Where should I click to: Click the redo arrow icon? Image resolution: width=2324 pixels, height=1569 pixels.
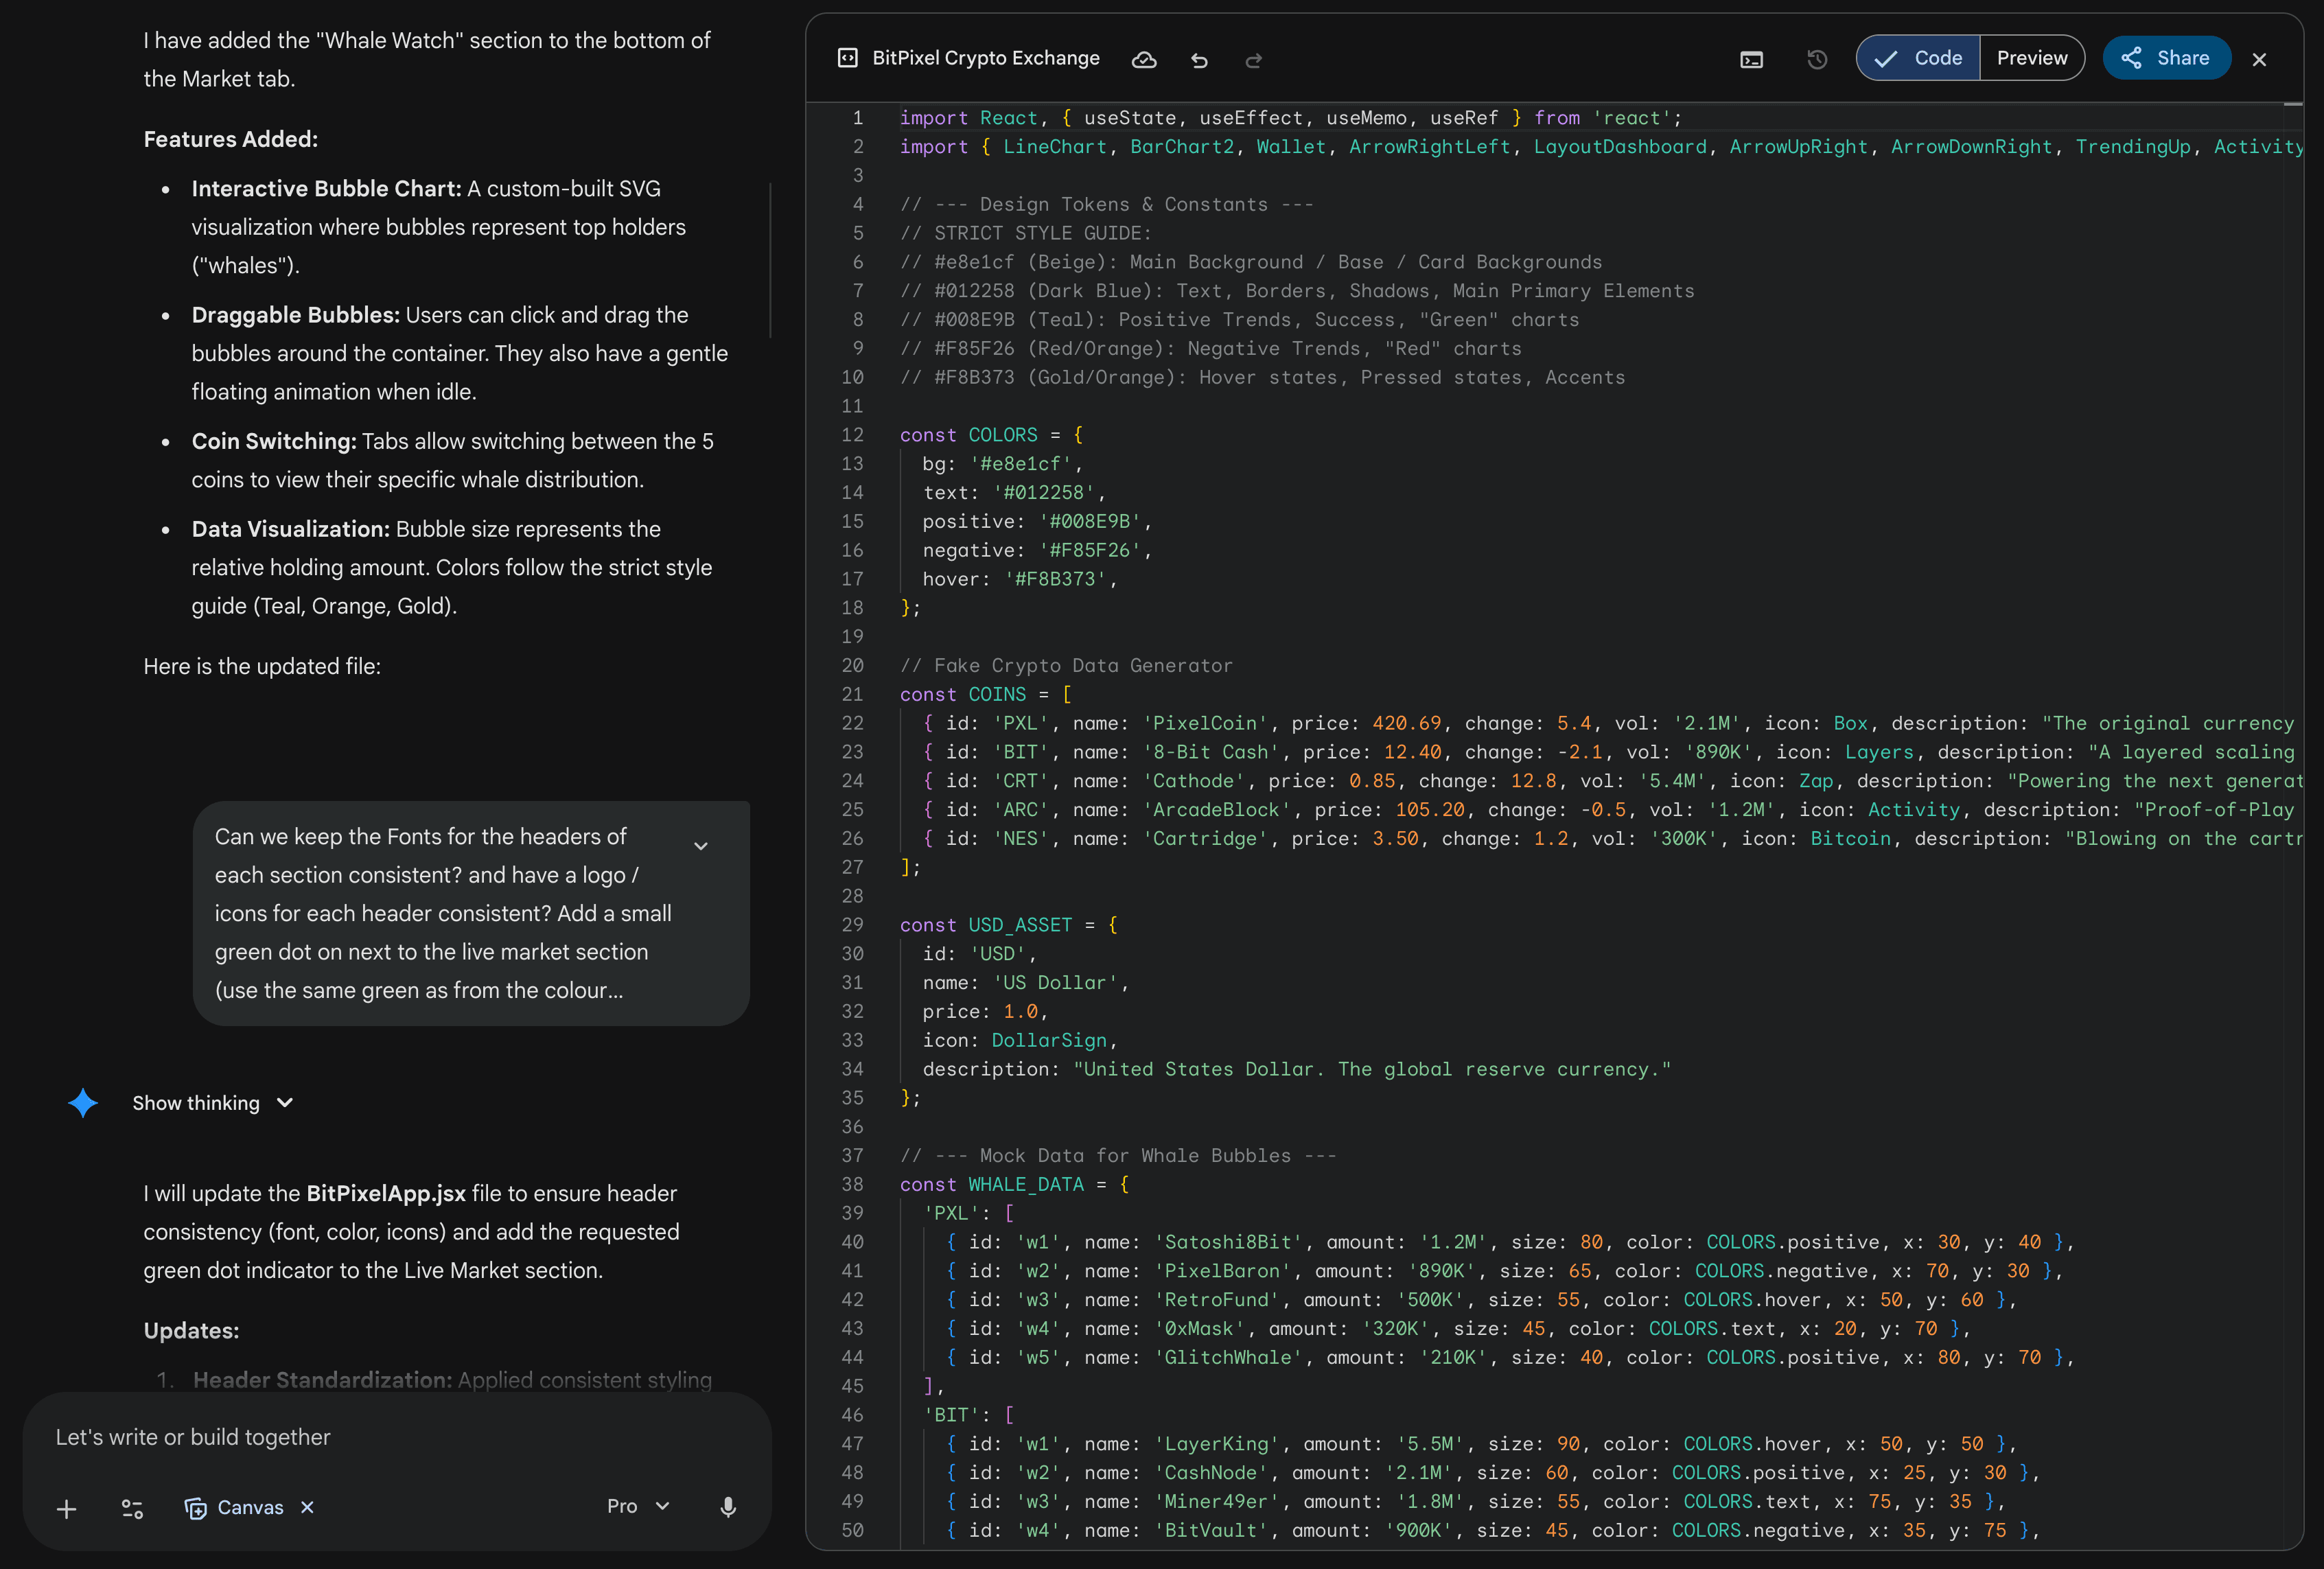tap(1253, 60)
